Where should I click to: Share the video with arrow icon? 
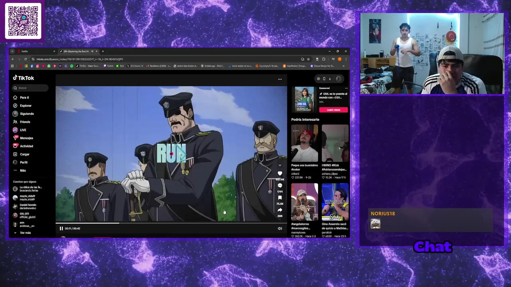[x=280, y=210]
